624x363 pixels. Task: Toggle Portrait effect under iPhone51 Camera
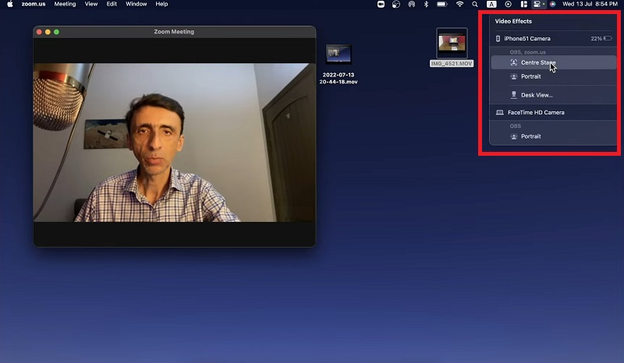pyautogui.click(x=530, y=76)
